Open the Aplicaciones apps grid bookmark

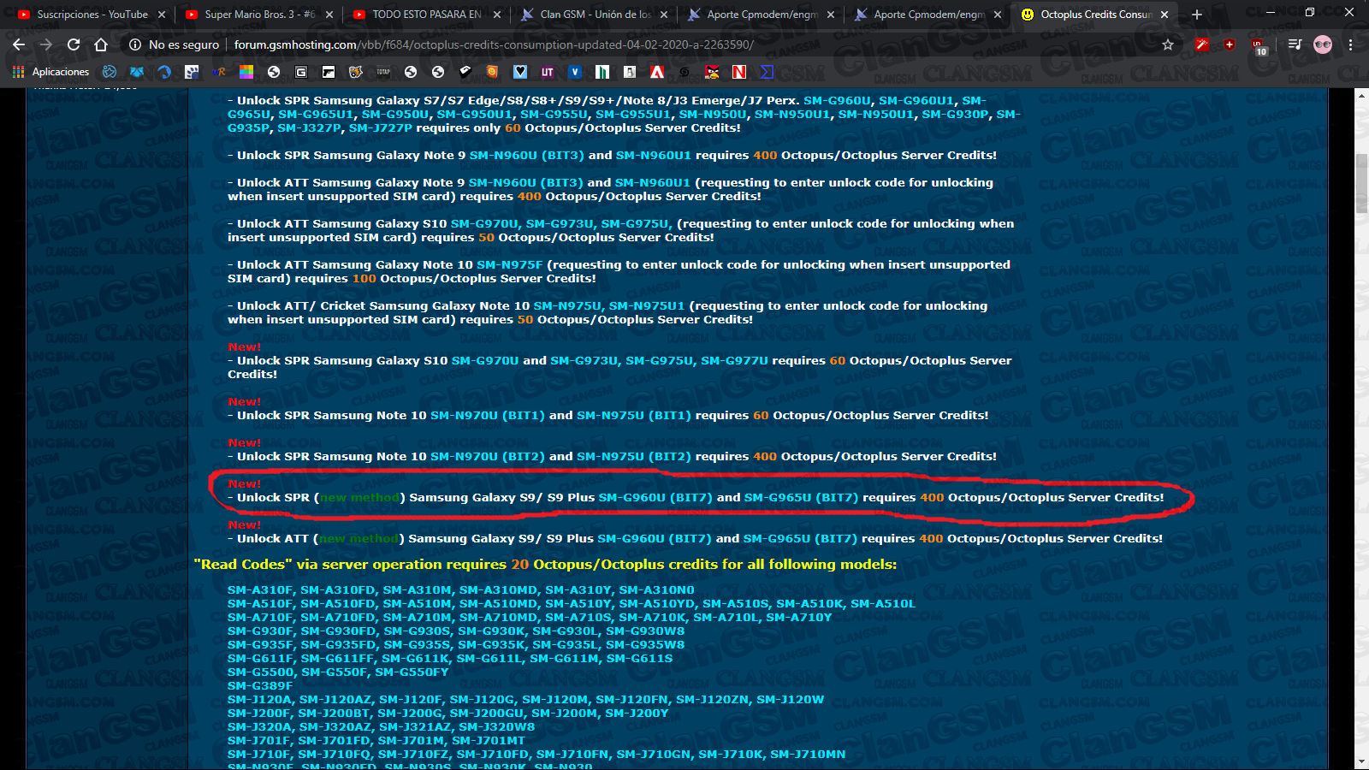coord(50,72)
